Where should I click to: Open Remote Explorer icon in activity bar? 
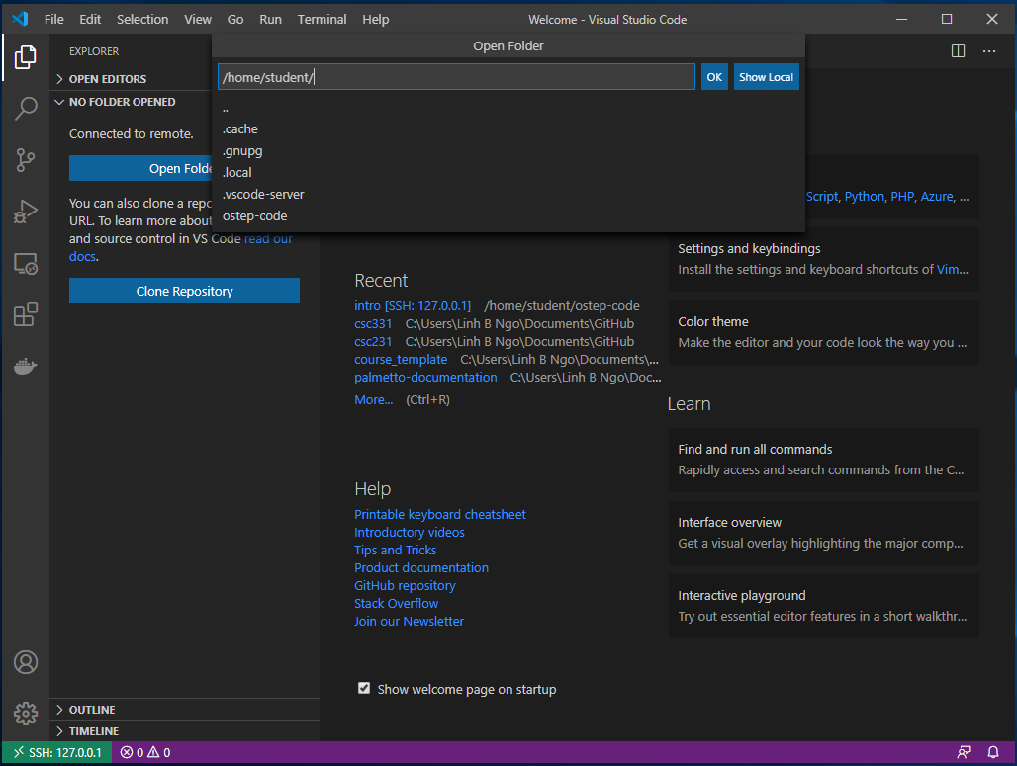pos(26,264)
